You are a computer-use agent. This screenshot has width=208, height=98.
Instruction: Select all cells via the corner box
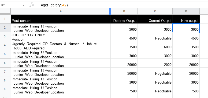click(x=5, y=11)
